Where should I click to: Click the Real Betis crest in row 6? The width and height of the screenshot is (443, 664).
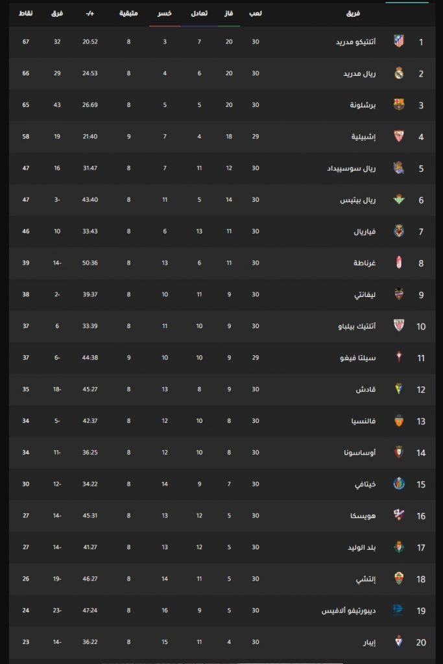pos(398,200)
